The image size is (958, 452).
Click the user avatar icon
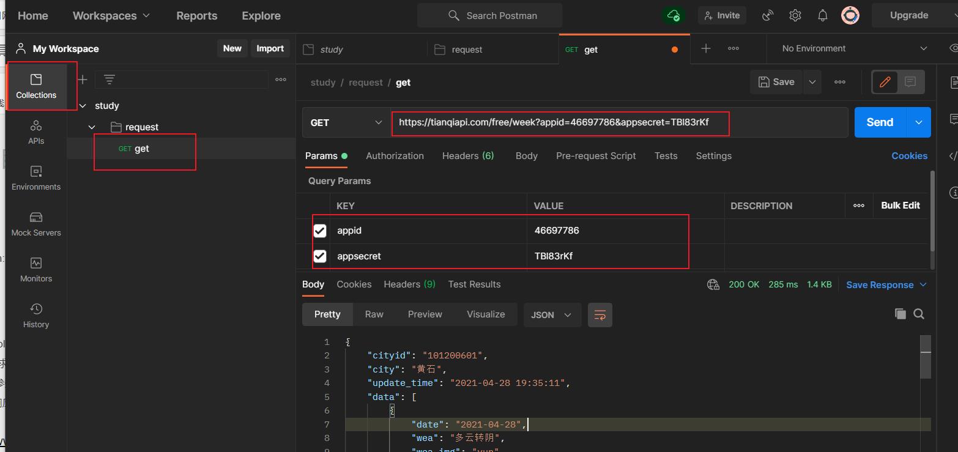850,15
